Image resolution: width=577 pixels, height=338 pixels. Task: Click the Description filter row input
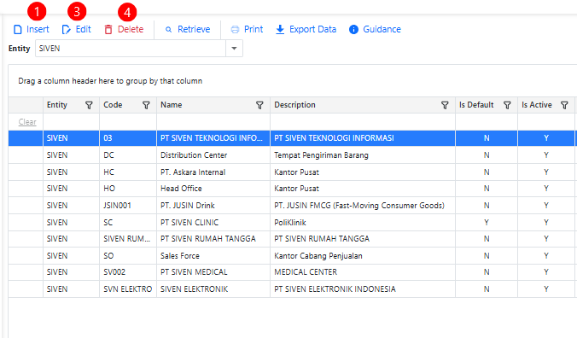tap(363, 122)
